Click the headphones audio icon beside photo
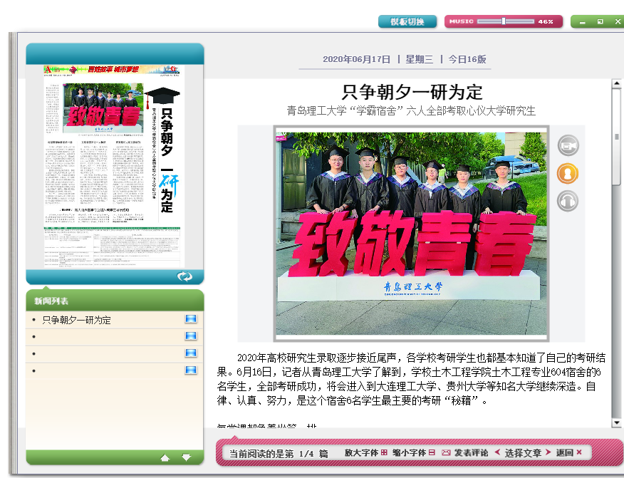The image size is (624, 478). click(x=568, y=201)
